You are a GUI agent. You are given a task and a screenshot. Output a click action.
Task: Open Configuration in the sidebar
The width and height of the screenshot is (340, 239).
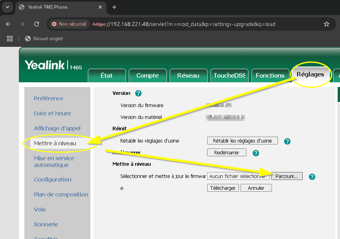pos(53,180)
